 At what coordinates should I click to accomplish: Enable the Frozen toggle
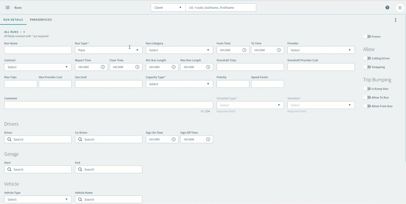point(367,36)
